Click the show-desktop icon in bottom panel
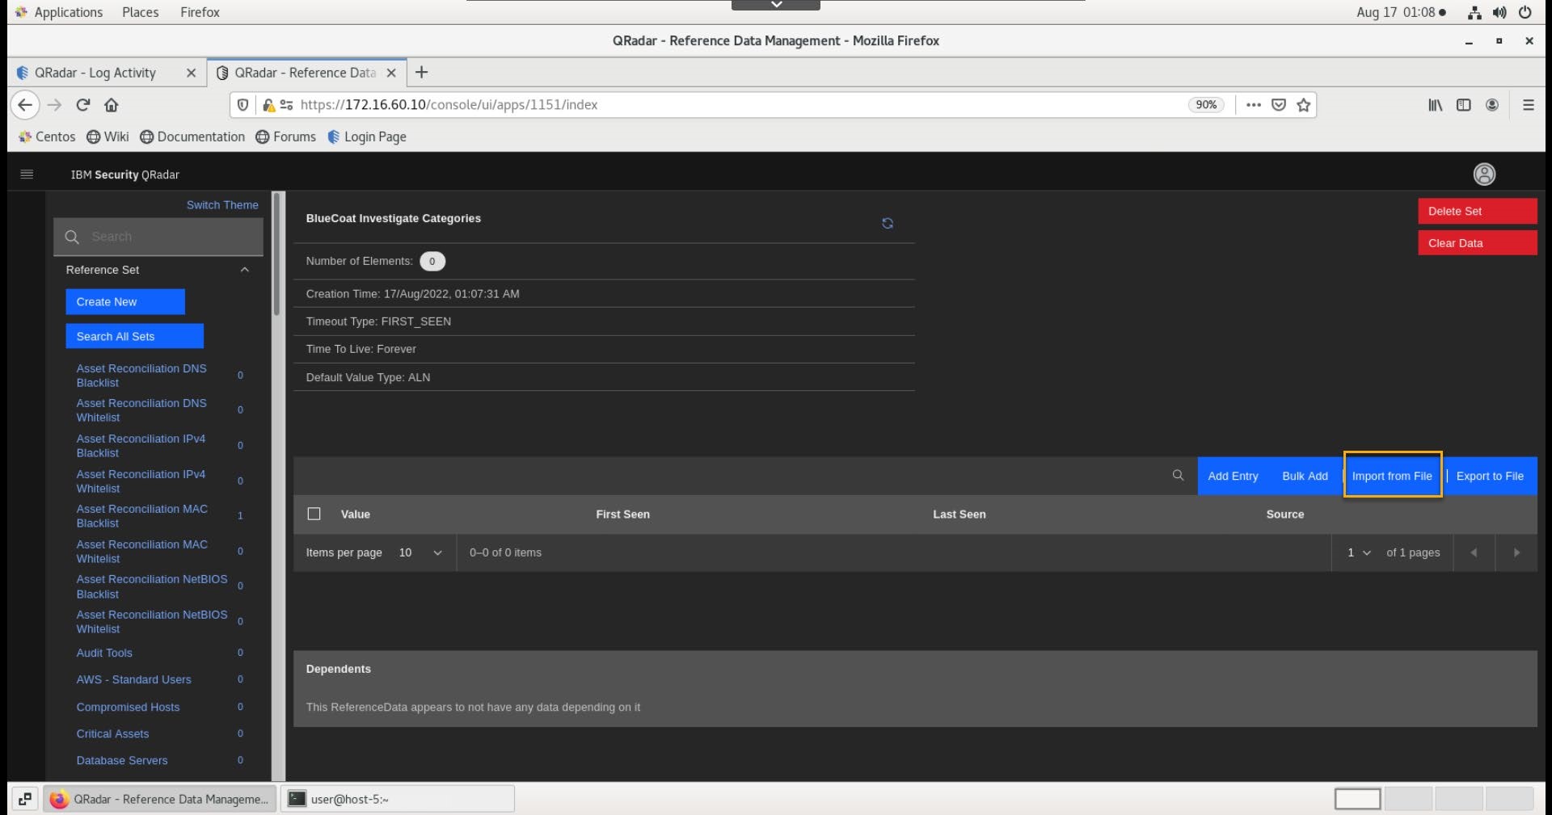The width and height of the screenshot is (1552, 815). point(25,799)
